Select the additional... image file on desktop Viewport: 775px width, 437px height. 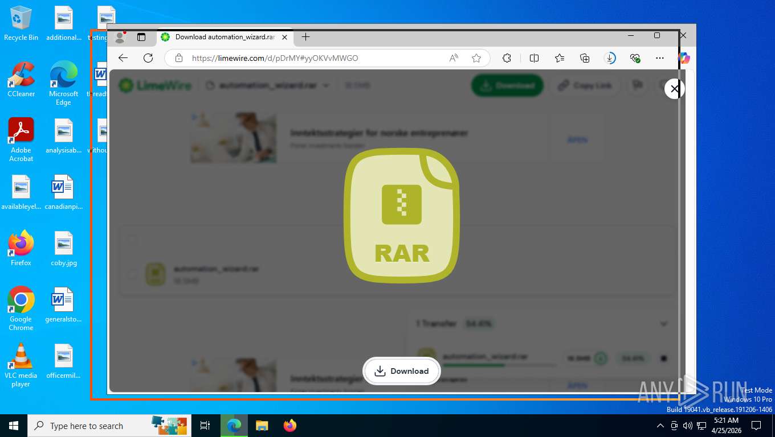[64, 24]
